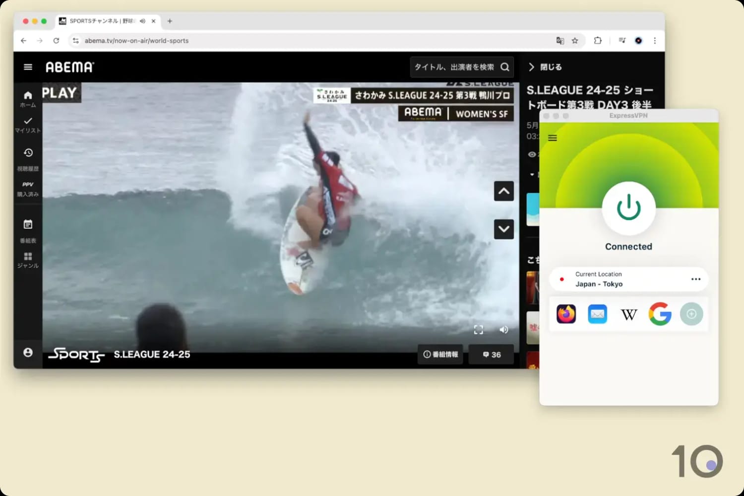The width and height of the screenshot is (744, 496).
Task: Open viewing history (視聴履歴) icon
Action: click(28, 152)
